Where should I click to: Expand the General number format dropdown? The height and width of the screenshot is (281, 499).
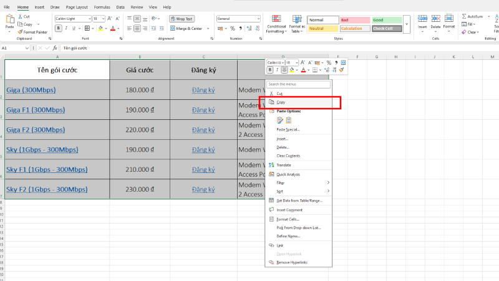258,19
